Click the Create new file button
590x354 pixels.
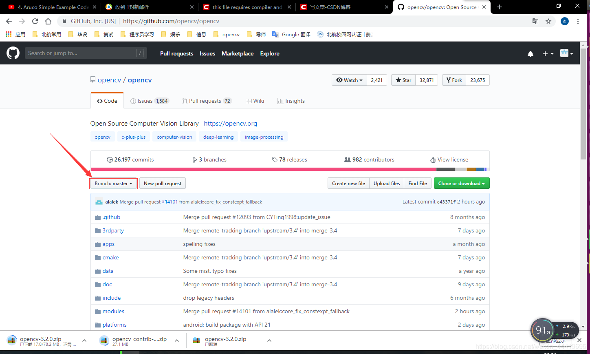[348, 184]
